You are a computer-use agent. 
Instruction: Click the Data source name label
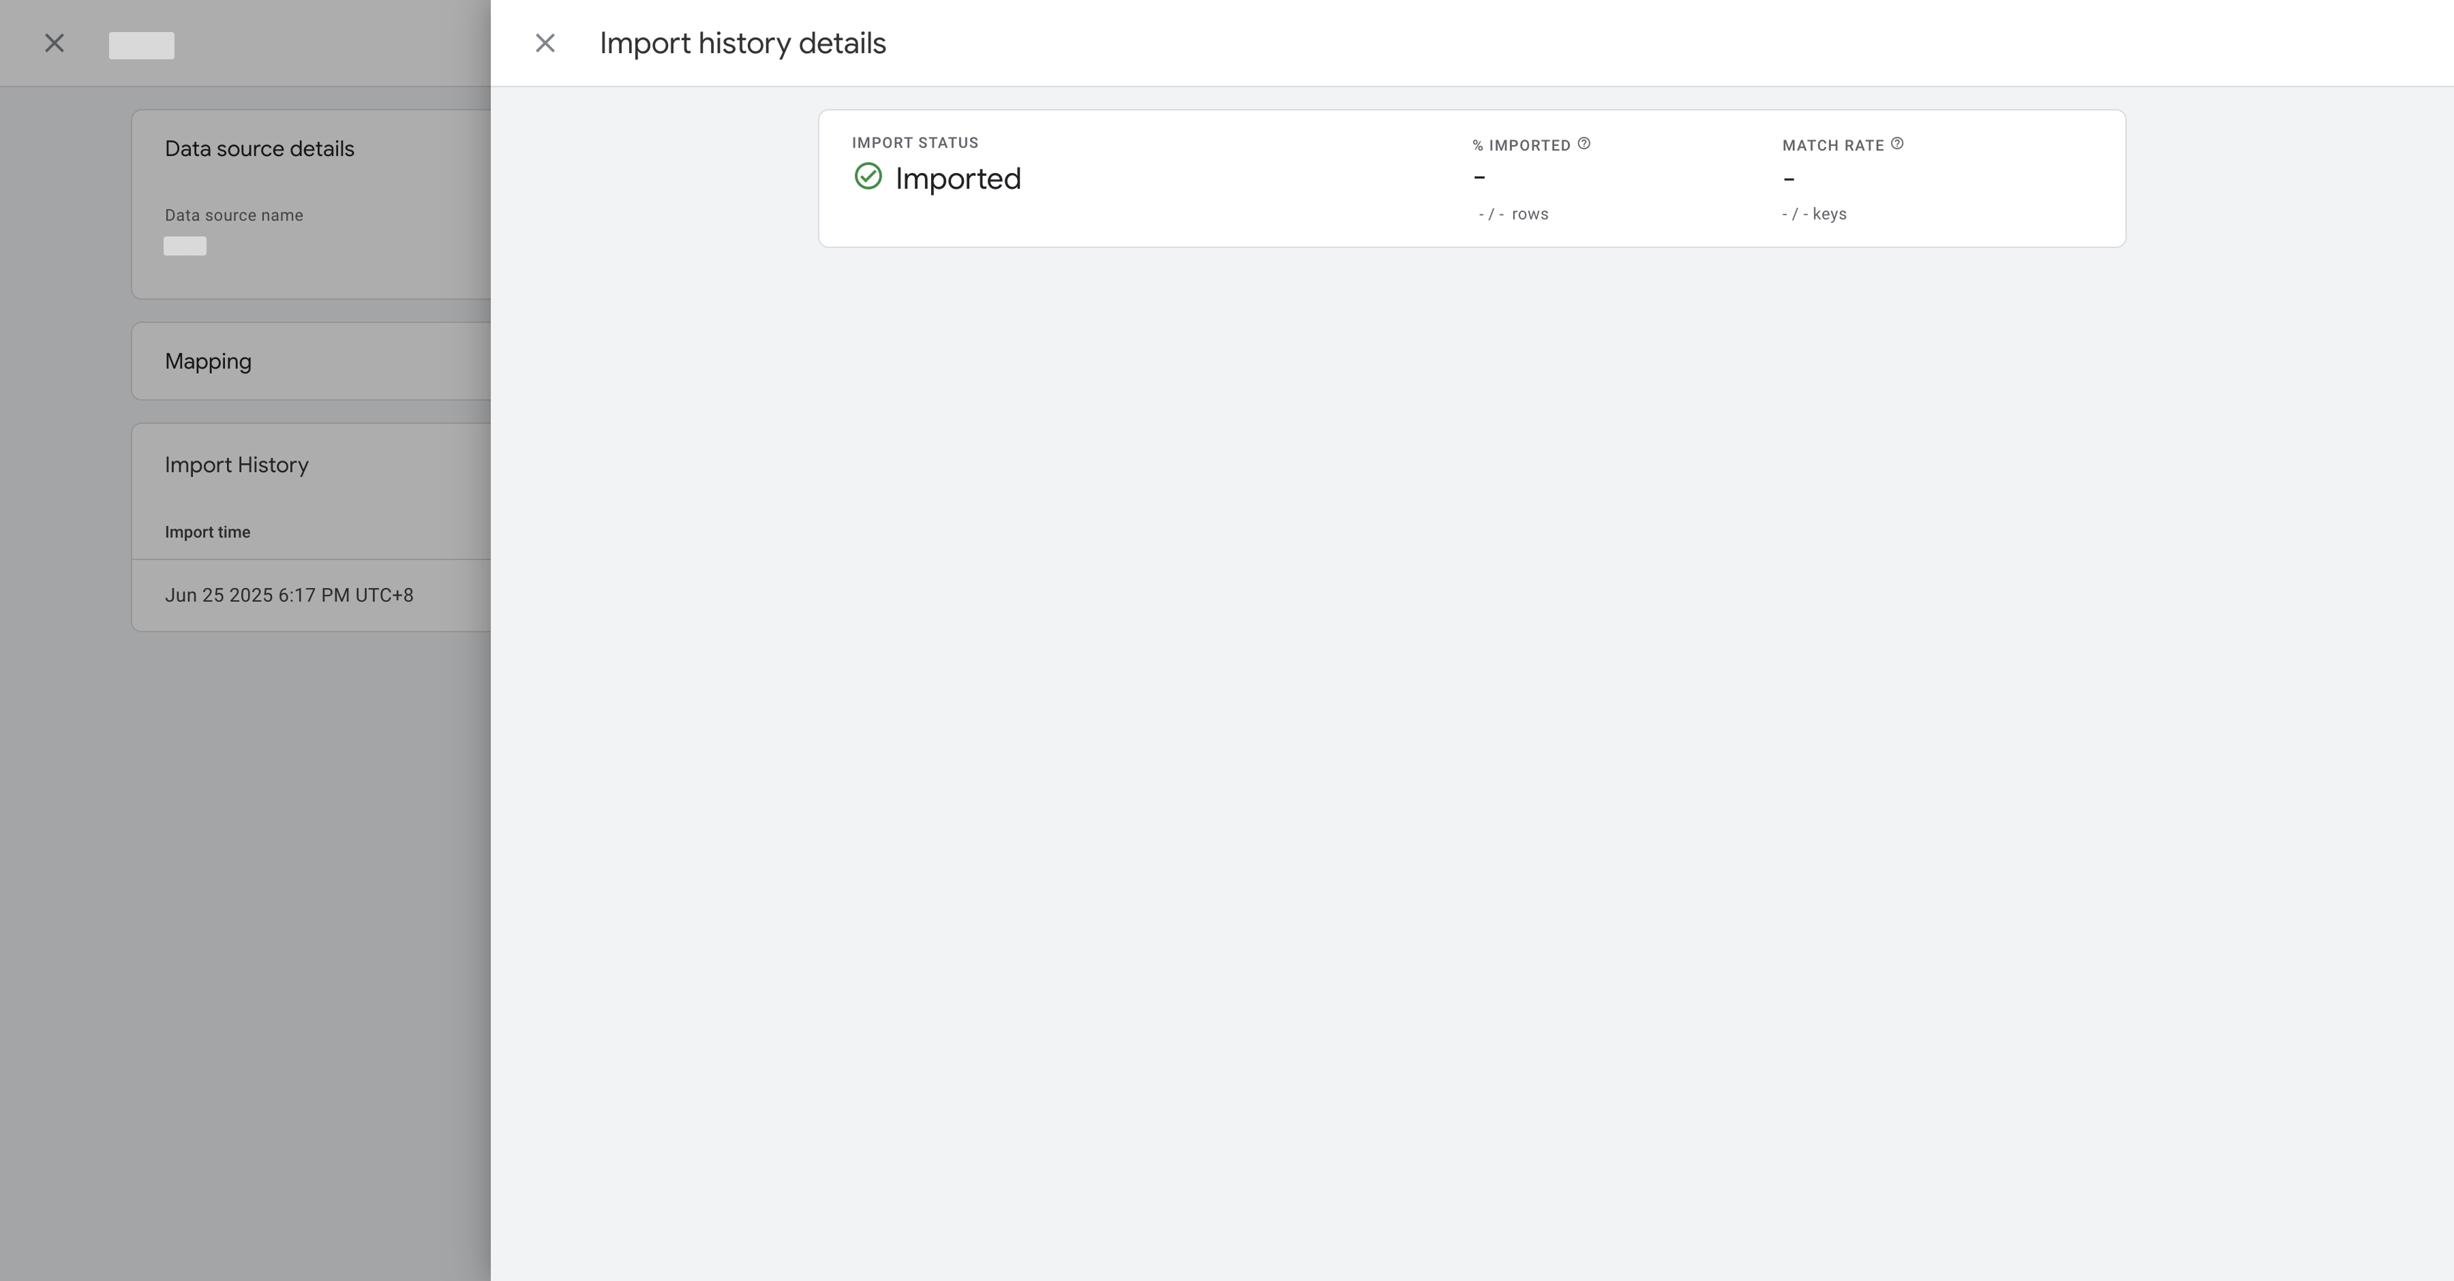(233, 215)
